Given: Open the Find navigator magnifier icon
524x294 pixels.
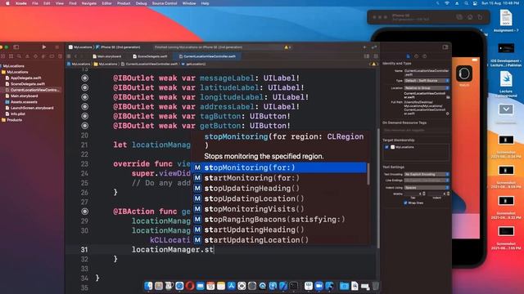Looking at the screenshot, I should tap(19, 56).
